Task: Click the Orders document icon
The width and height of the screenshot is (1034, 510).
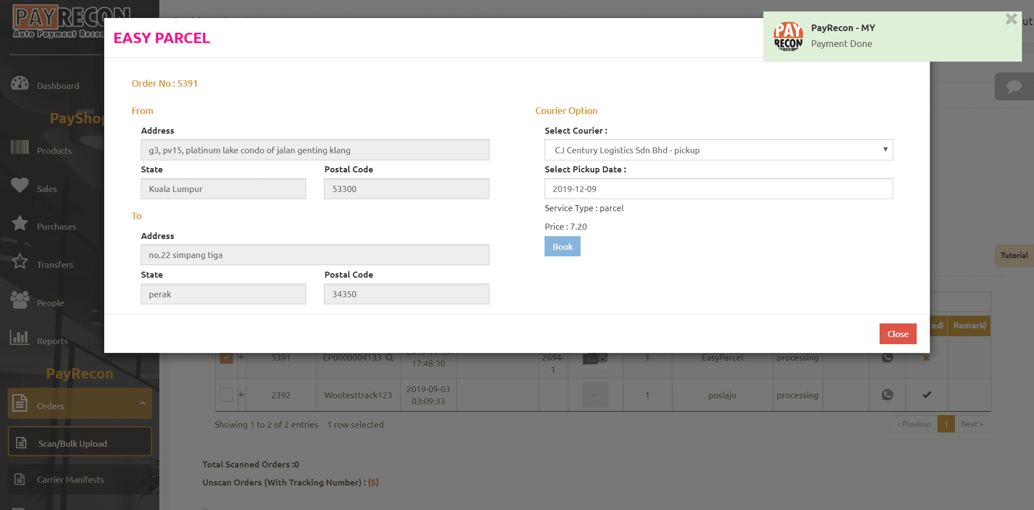Action: point(20,403)
